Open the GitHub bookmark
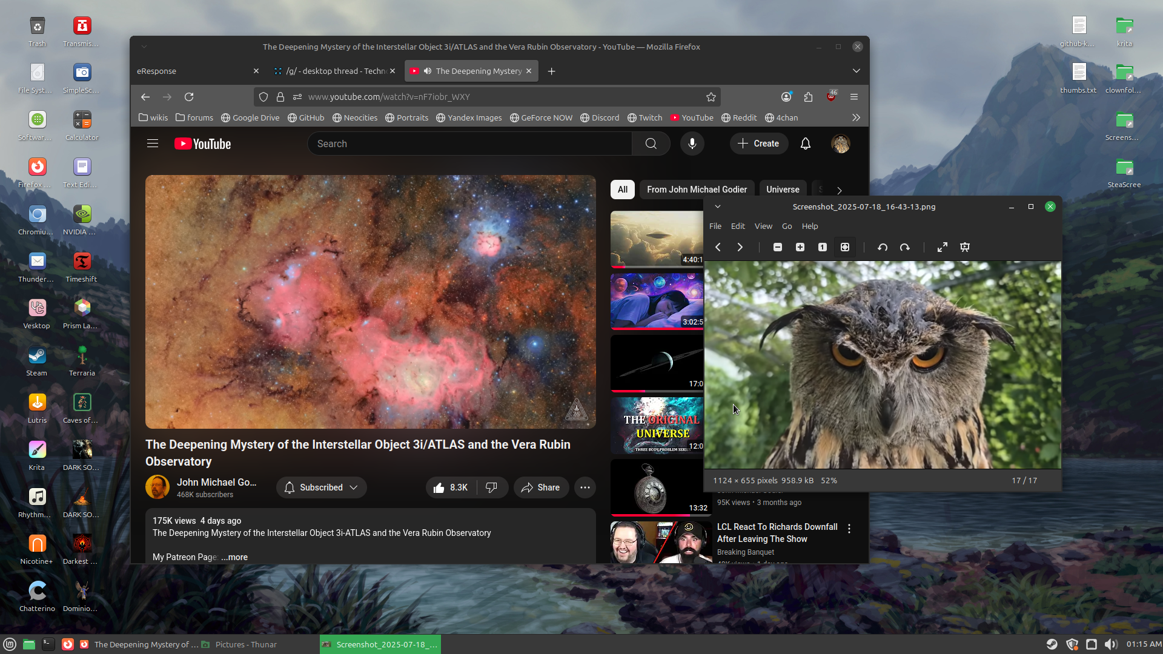 tap(306, 117)
